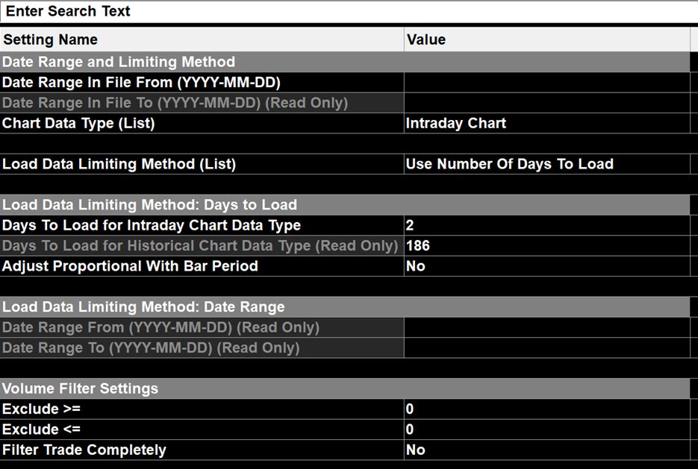The image size is (698, 469).
Task: Edit Days To Load for Intraday value
Action: coord(546,225)
